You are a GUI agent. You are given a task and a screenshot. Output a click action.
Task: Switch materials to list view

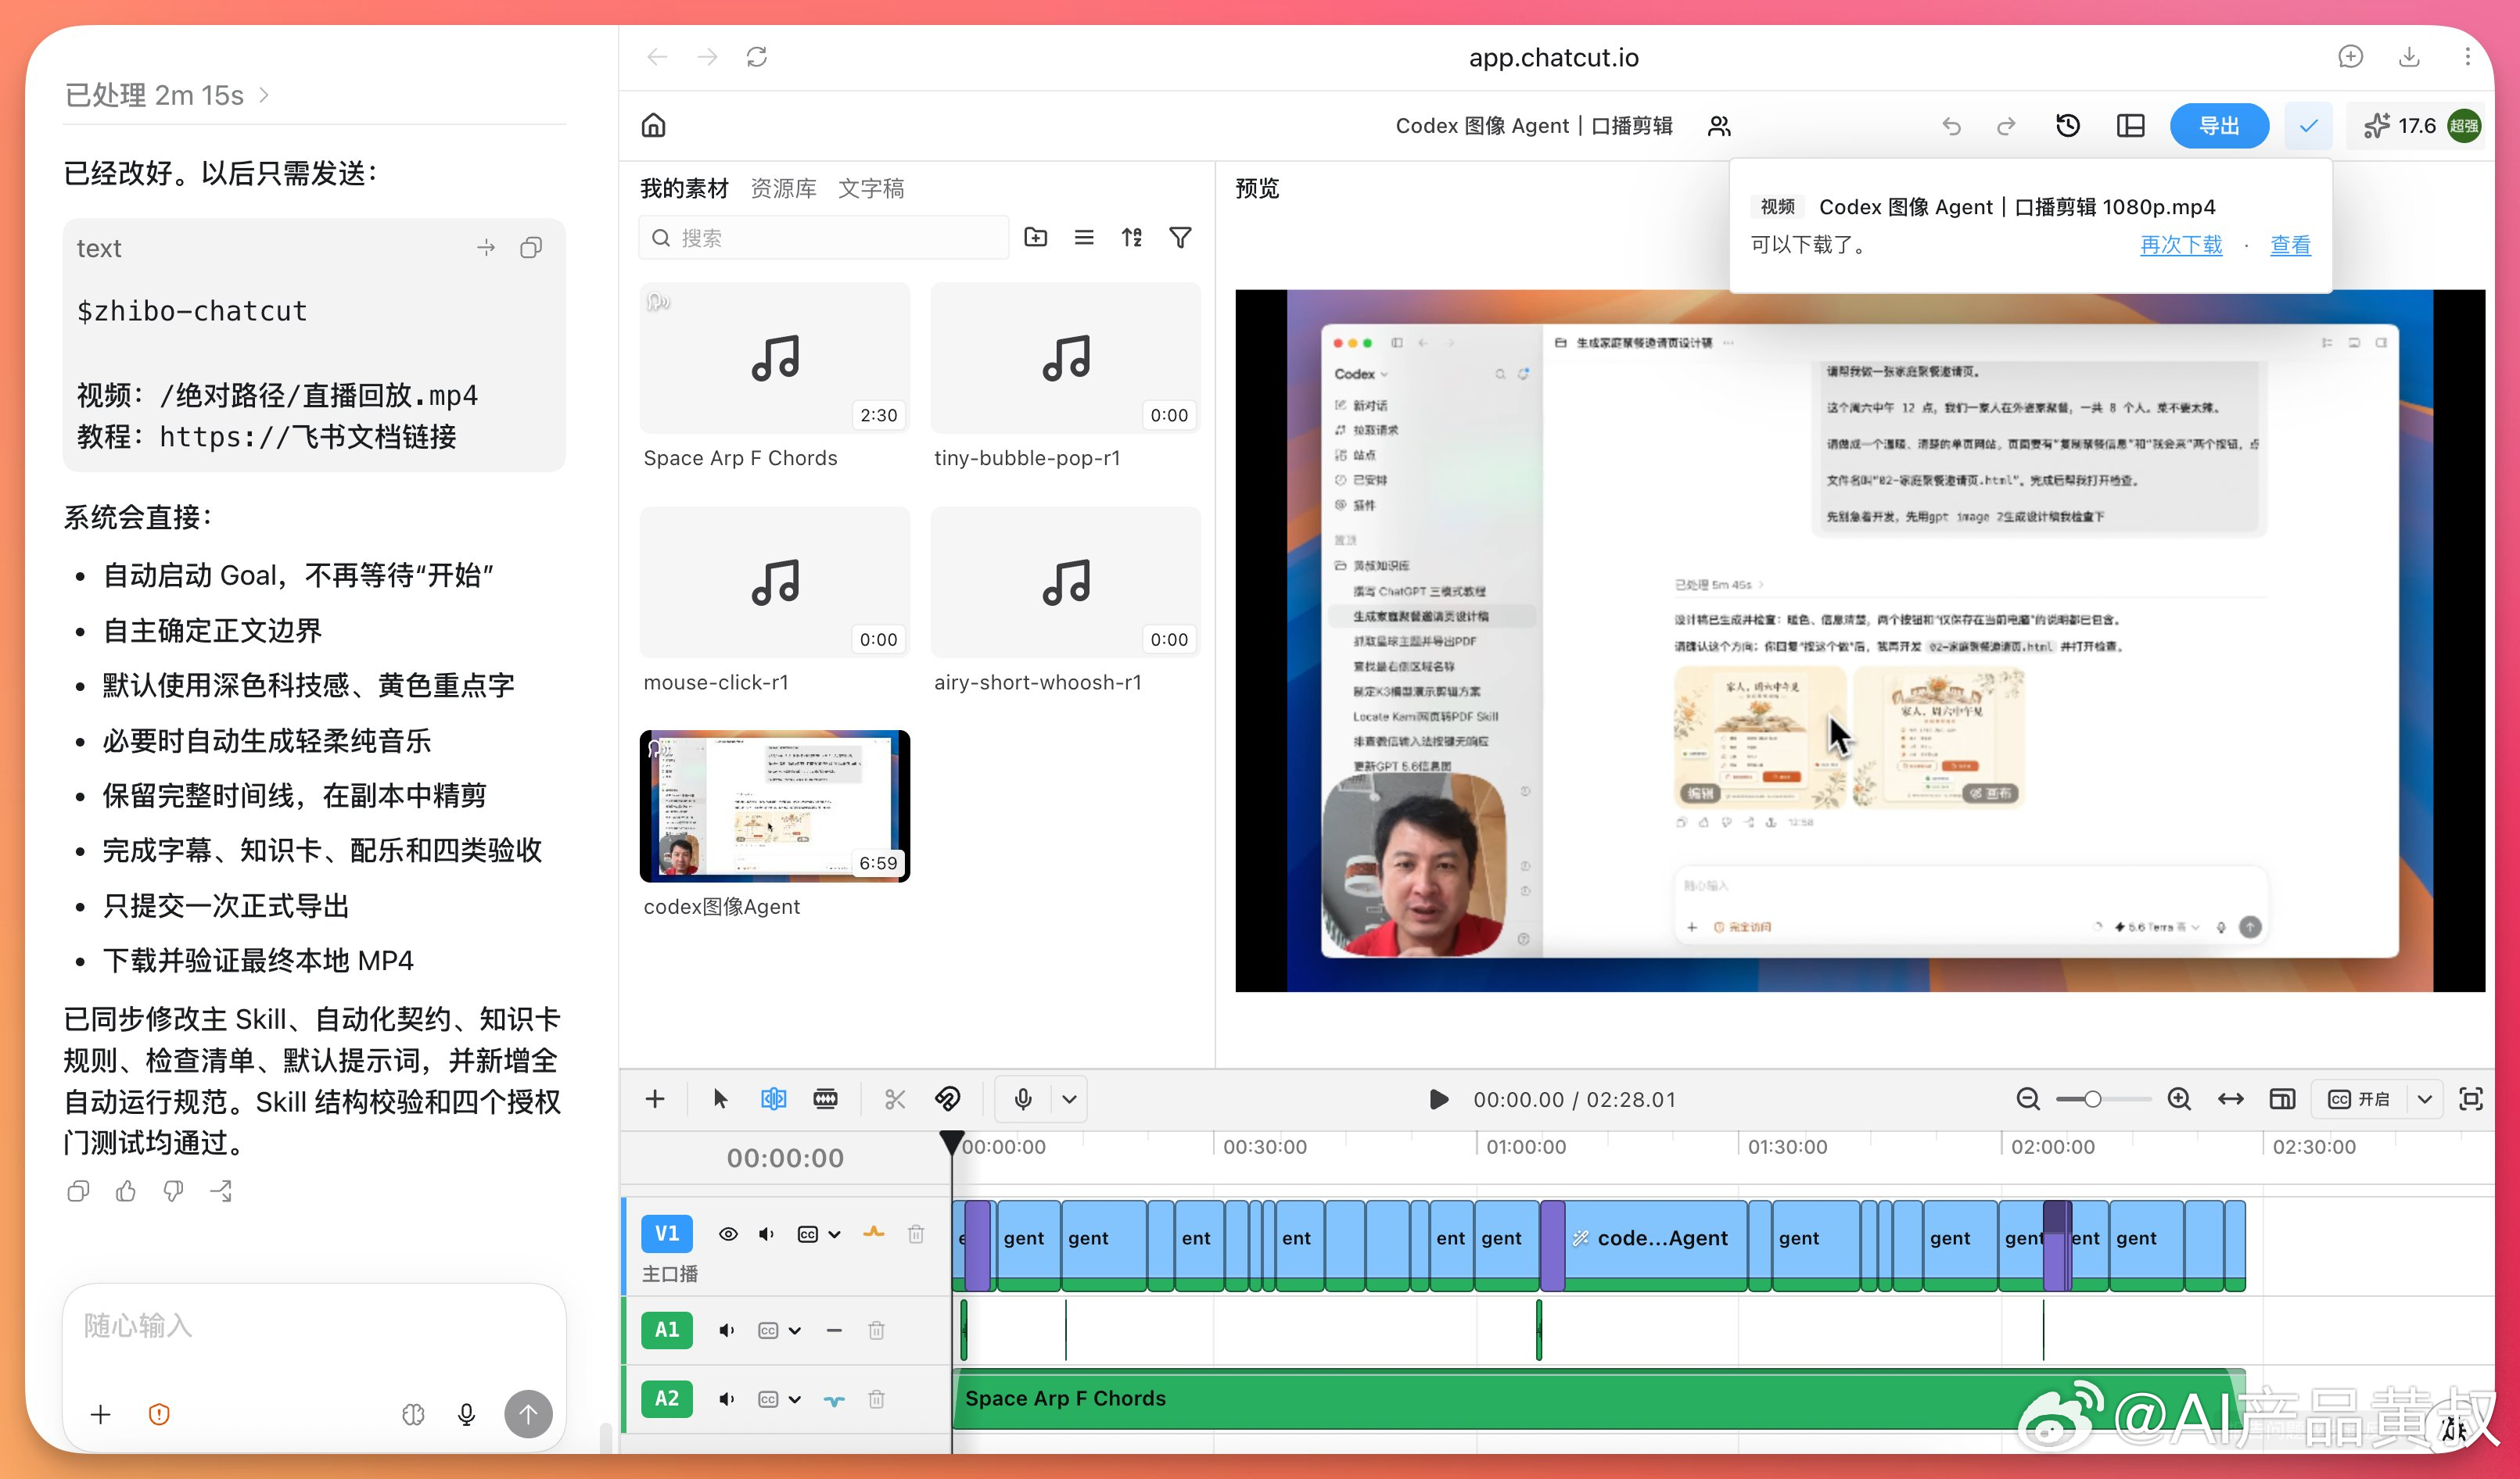click(1084, 237)
